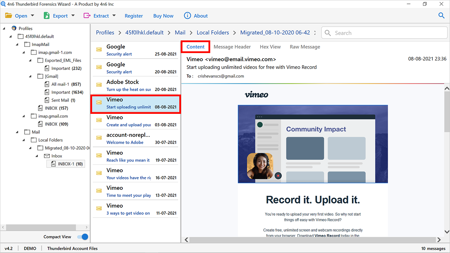
Task: Click the Export icon in toolbar
Action: point(47,16)
